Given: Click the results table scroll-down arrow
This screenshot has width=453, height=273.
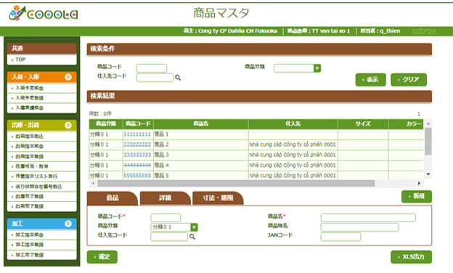Looking at the screenshot, I should pyautogui.click(x=428, y=174).
